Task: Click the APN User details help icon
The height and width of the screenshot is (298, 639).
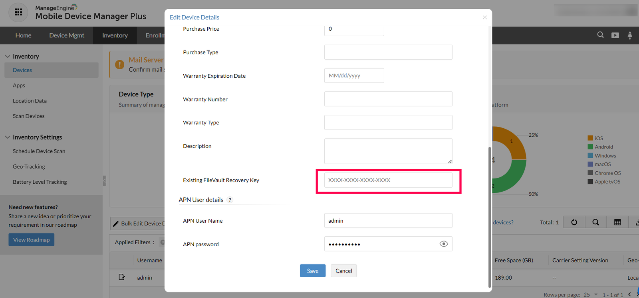Action: 230,200
